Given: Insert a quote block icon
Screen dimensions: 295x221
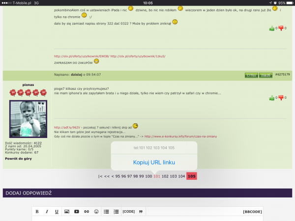Looking at the screenshot, I should [141, 212].
